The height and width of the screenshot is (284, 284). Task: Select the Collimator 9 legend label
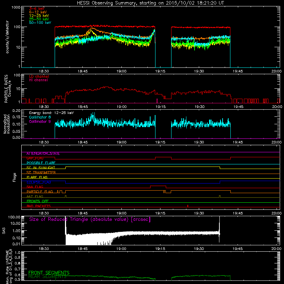pos(40,121)
